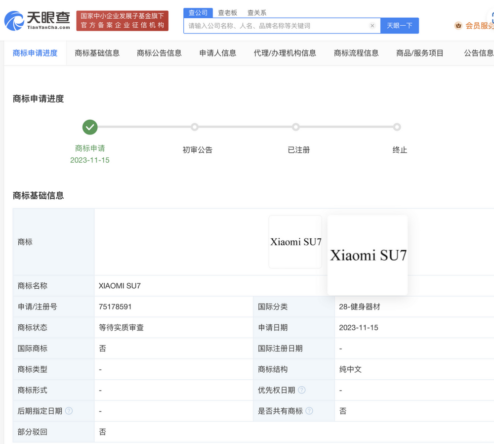View the 代理/办理机构信息 tab

coord(285,53)
